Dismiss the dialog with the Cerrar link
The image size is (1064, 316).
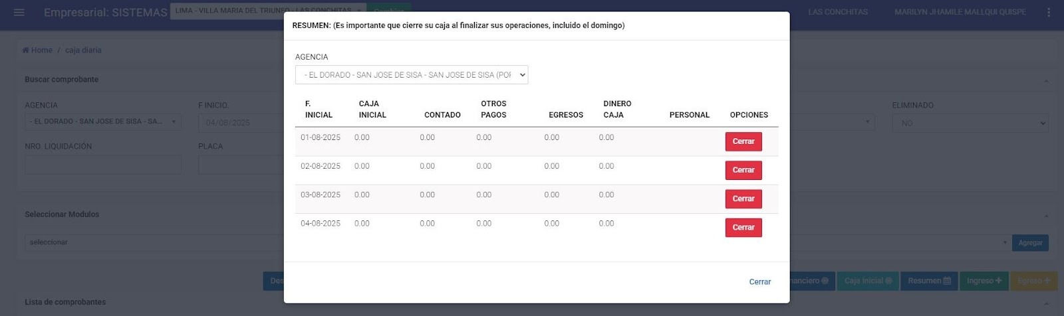click(x=759, y=281)
